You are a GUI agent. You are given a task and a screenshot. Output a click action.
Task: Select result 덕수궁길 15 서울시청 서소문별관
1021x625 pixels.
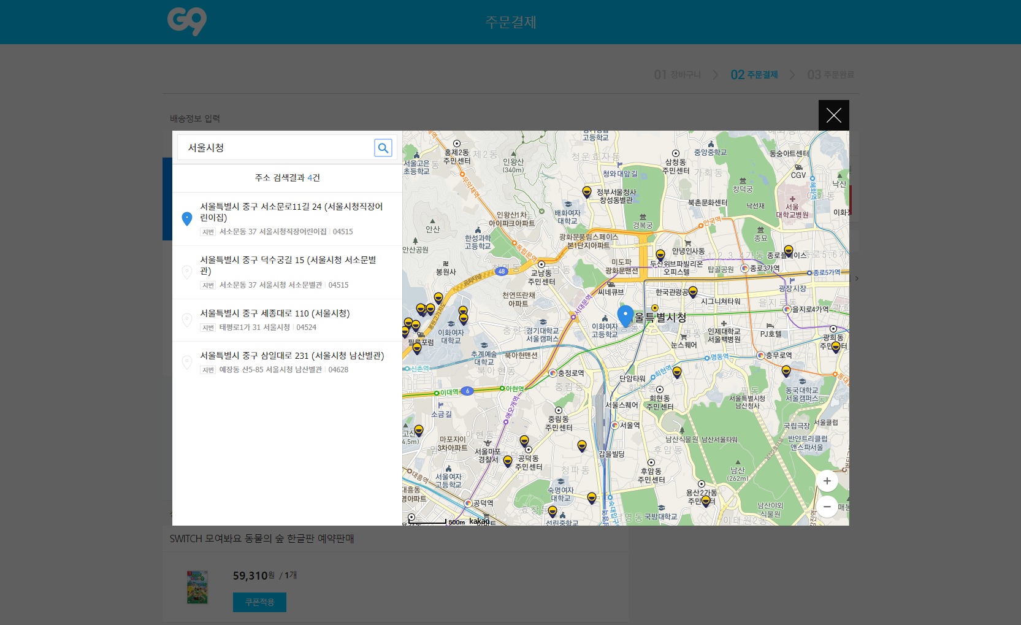coord(287,272)
